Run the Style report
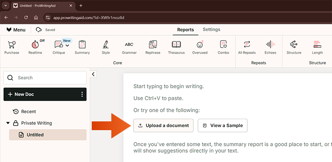 coord(106,48)
